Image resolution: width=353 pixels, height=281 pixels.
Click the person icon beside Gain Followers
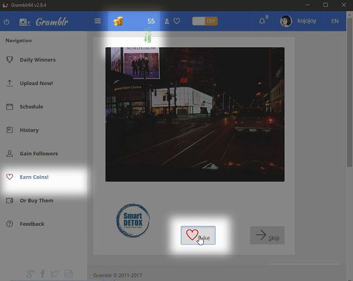coord(9,153)
